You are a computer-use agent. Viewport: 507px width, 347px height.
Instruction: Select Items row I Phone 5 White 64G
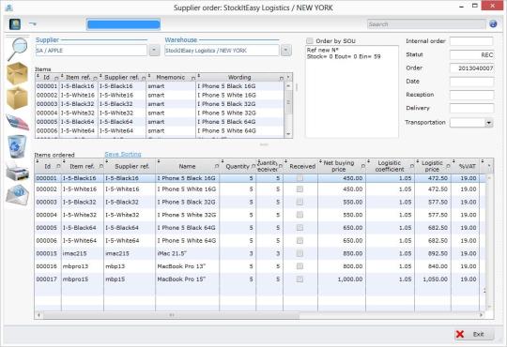pos(160,131)
